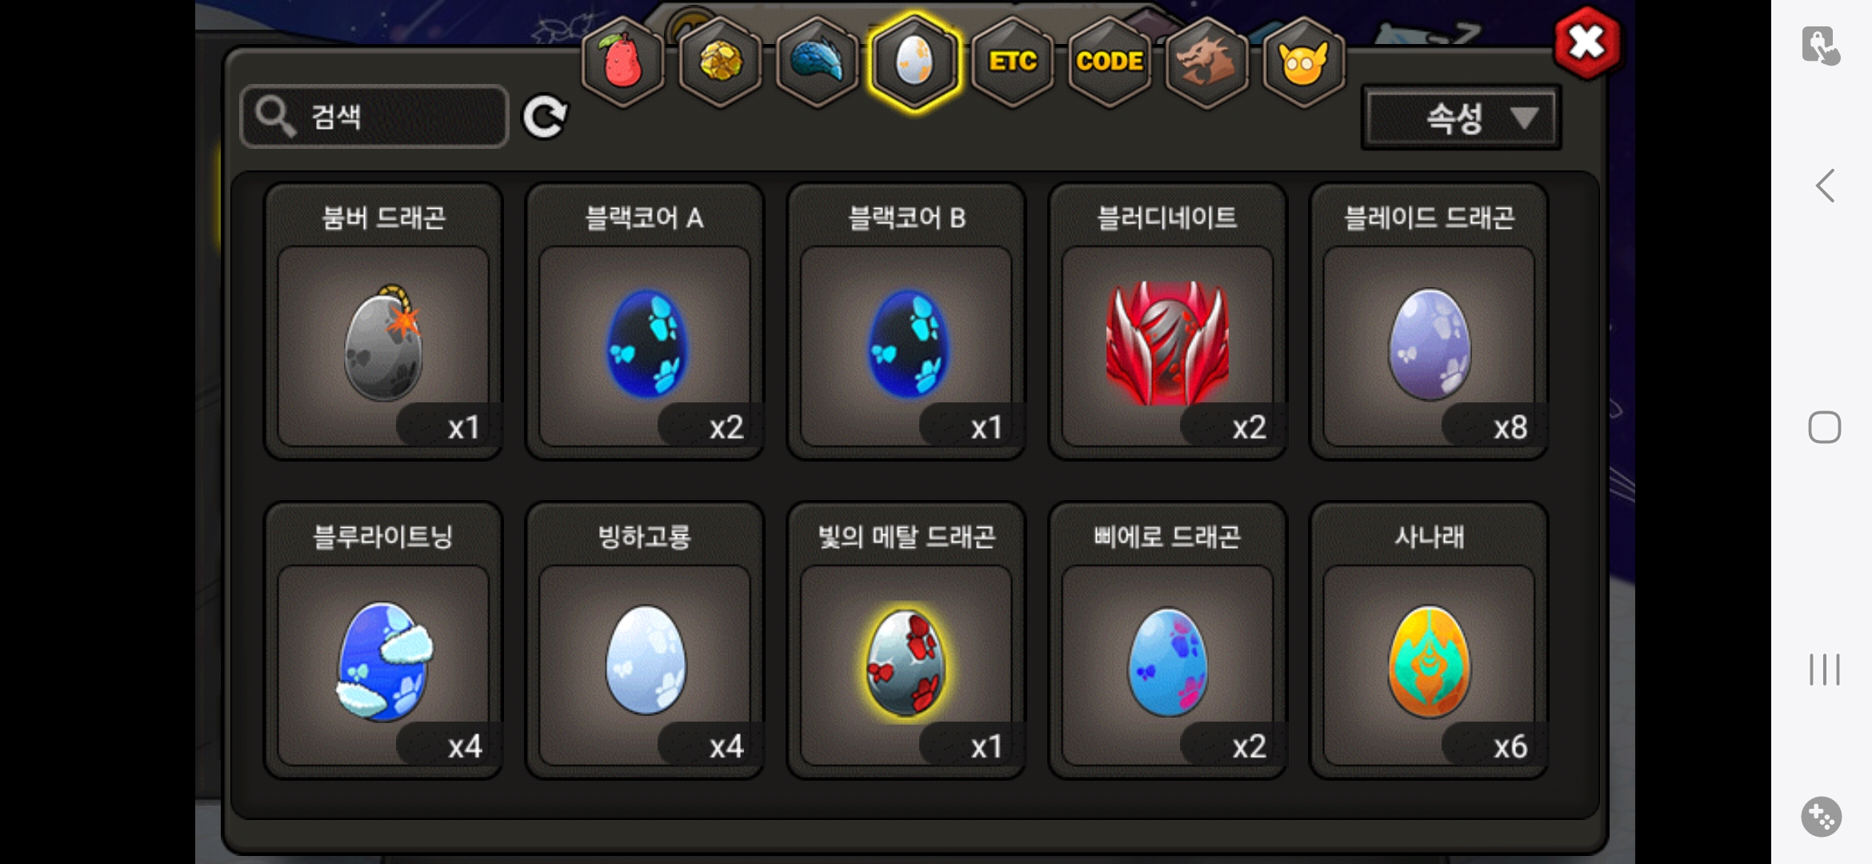Select the gold nugget category icon

(720, 62)
